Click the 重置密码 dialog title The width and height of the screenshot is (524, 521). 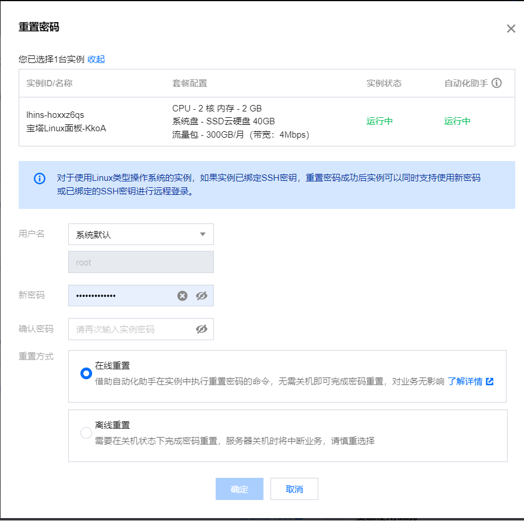click(39, 27)
